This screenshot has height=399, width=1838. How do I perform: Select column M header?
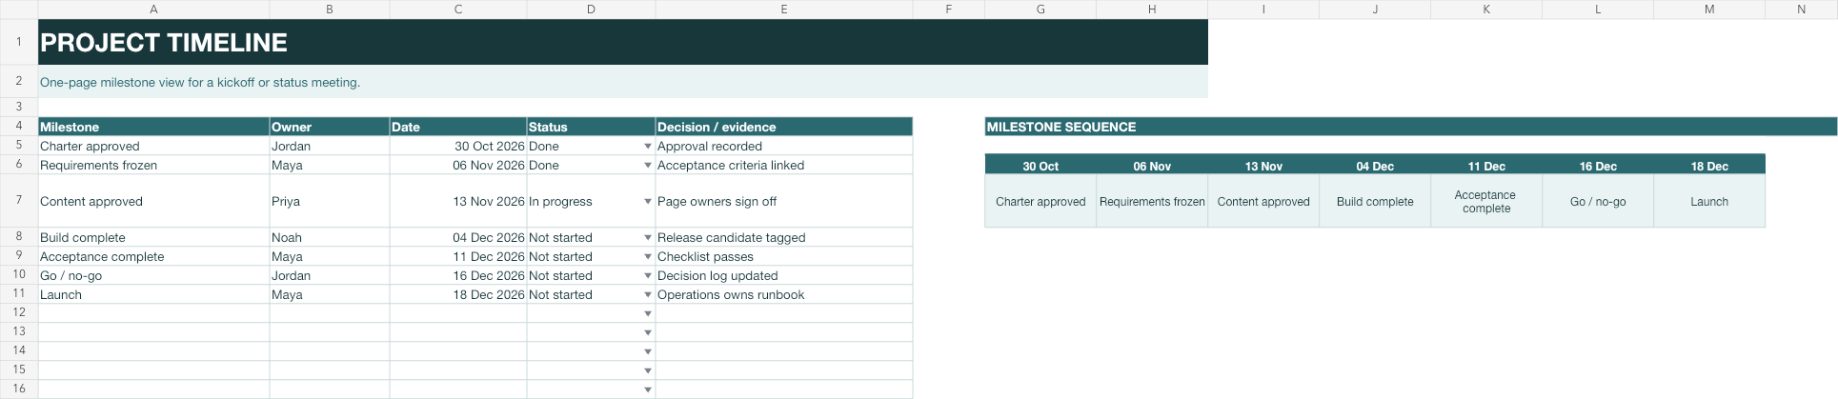[1709, 10]
